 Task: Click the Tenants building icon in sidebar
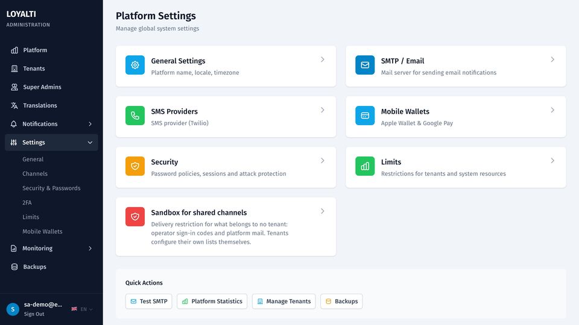(x=14, y=69)
